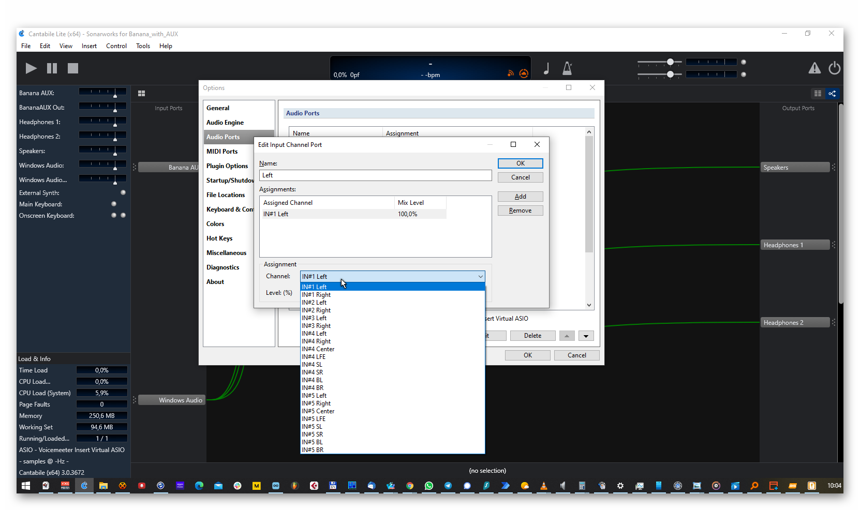
Task: Click the Onscreen Keyboard indicator dot
Action: tap(114, 215)
